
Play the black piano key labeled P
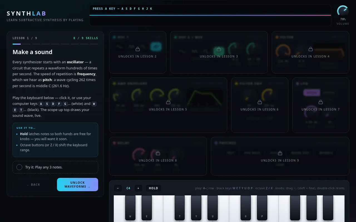tap(262, 208)
